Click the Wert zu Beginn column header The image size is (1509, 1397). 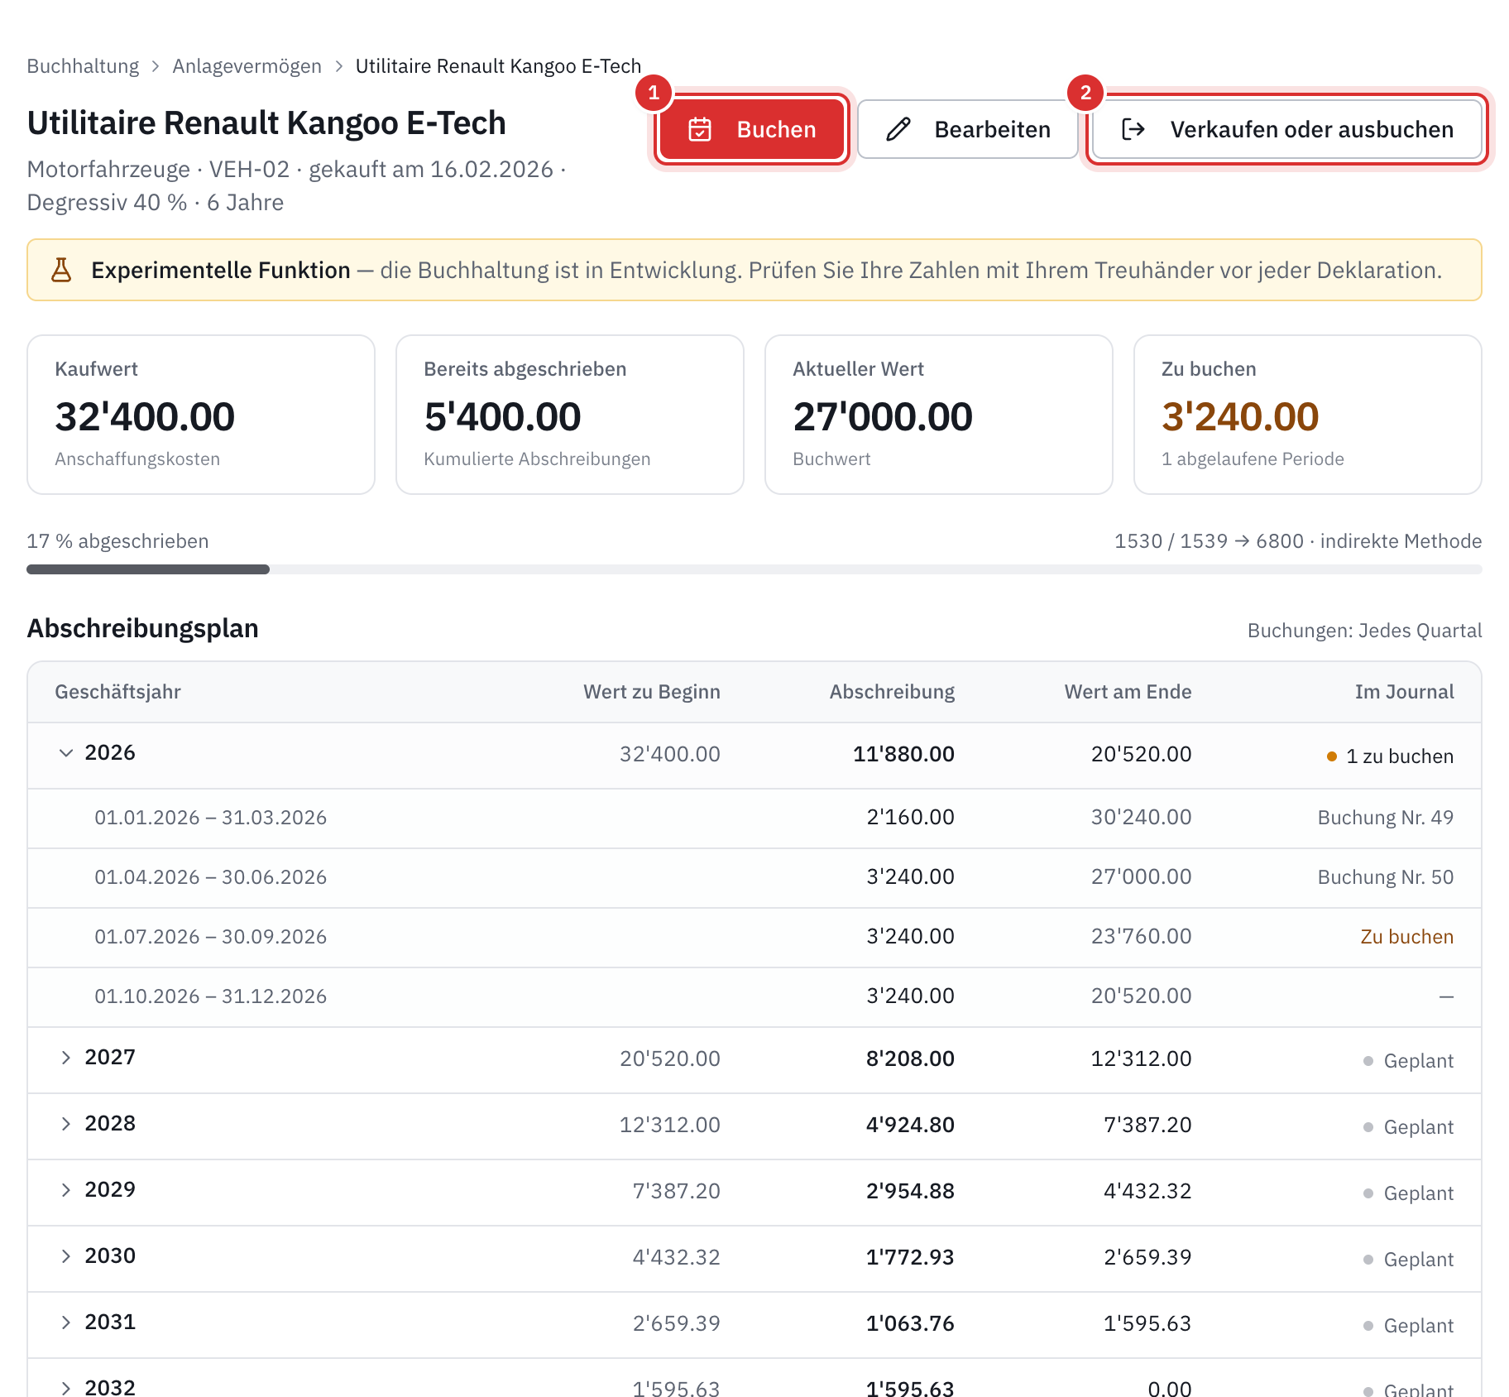[652, 692]
